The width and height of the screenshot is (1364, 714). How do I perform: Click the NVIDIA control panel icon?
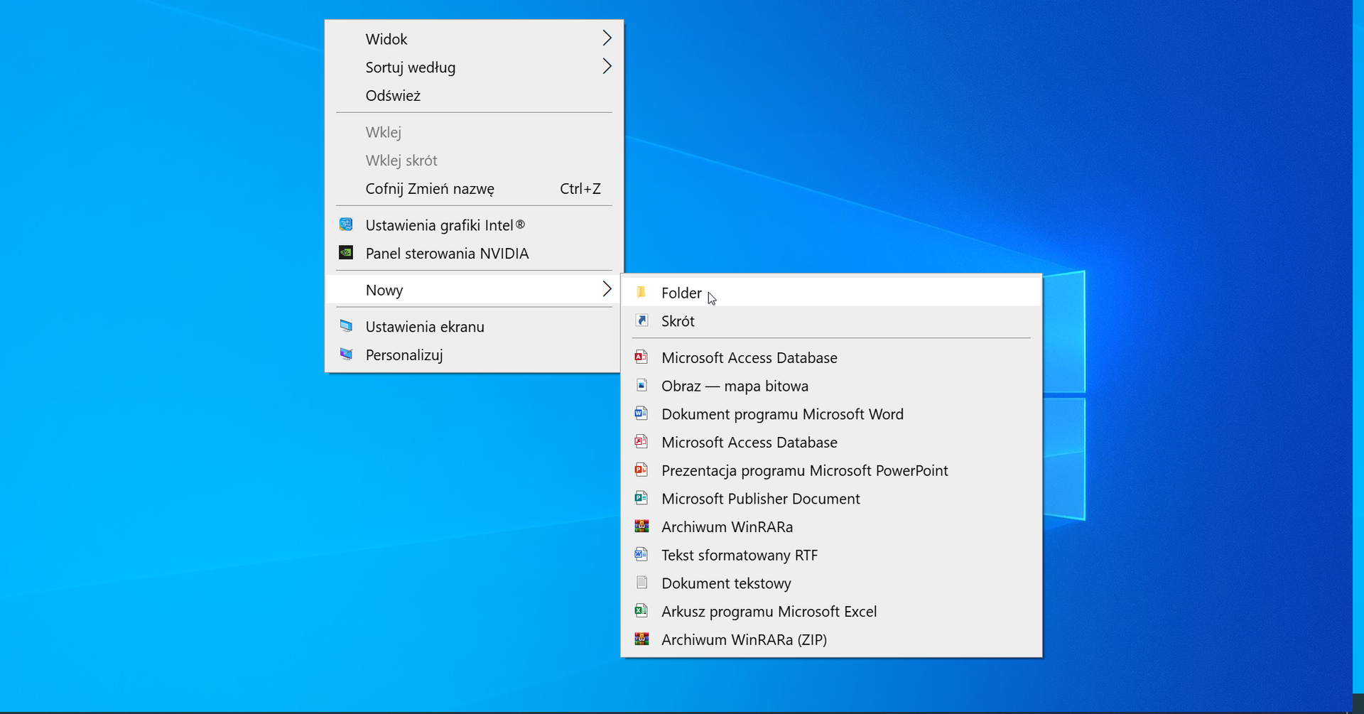(346, 252)
